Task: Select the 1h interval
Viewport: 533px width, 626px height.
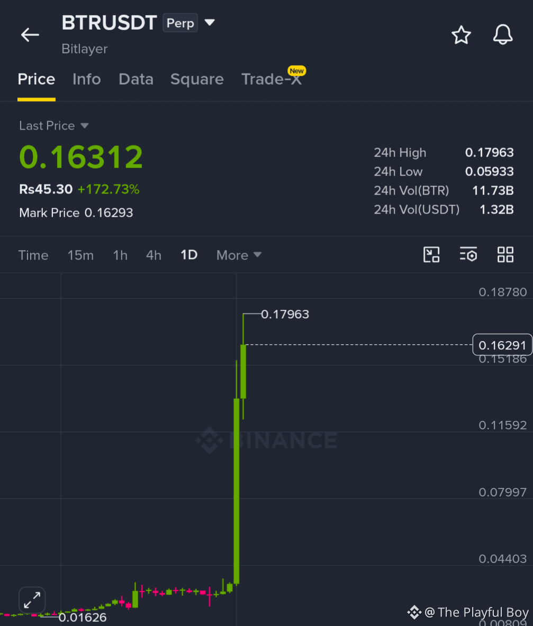Action: point(120,255)
